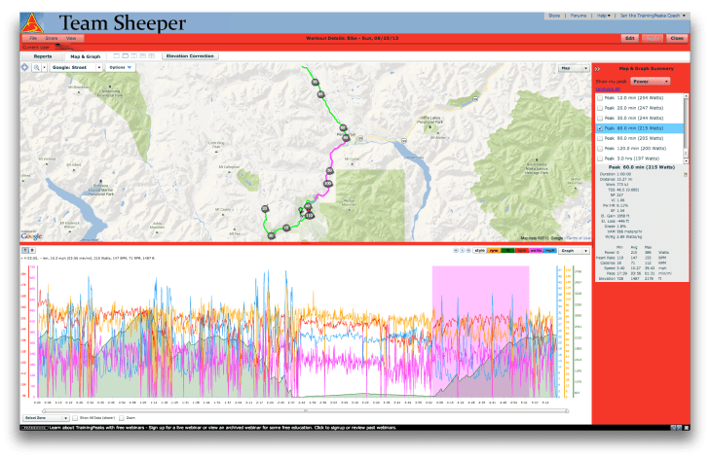Screen dimensions: 710x458
Task: Click the peaks list scrollbar up arrow
Action: coord(686,96)
